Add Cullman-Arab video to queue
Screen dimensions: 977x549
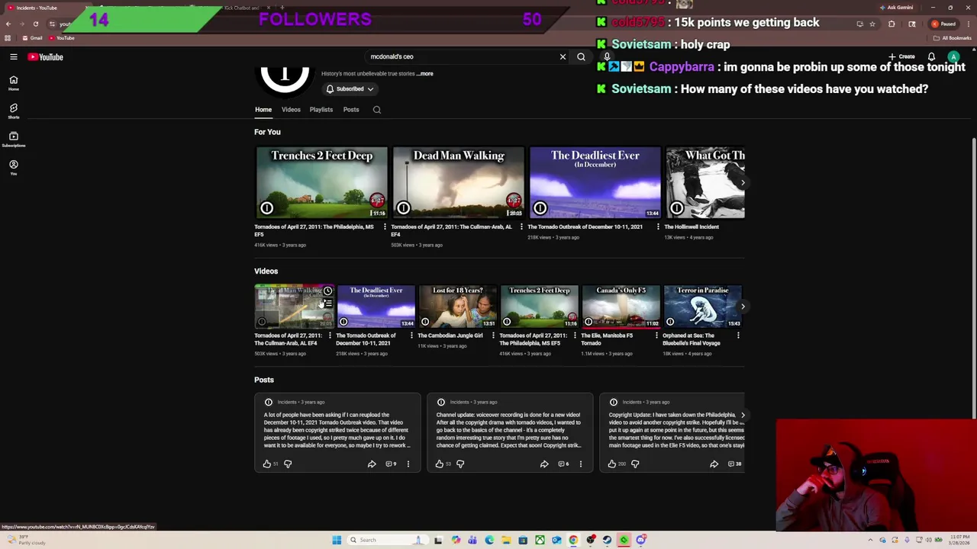click(327, 303)
